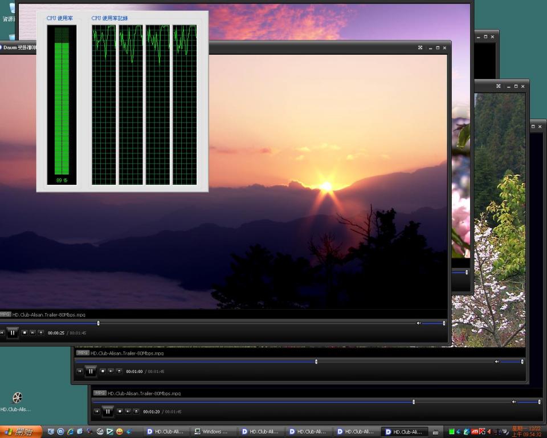Pause the player showing time 00:01:00
The width and height of the screenshot is (547, 438).
(x=91, y=371)
